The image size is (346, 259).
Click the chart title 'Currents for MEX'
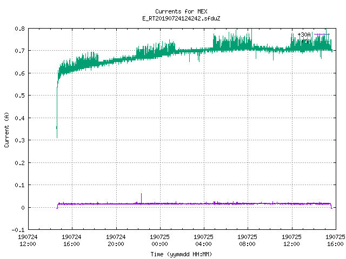181,11
